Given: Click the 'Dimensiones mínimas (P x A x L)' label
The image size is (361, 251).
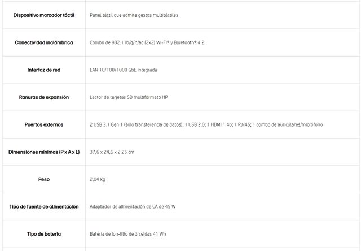Looking at the screenshot, I should click(x=44, y=152).
